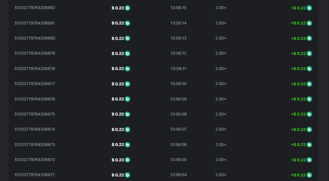Open bet ID 51203779764206672

pyautogui.click(x=35, y=160)
